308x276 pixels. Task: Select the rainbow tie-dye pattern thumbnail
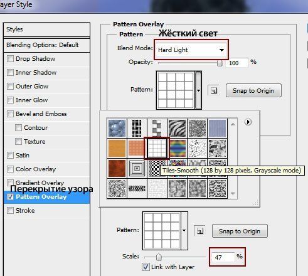(x=177, y=148)
